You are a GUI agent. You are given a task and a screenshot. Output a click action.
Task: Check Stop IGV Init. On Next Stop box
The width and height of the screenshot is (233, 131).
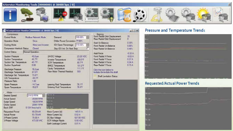tap(88, 48)
